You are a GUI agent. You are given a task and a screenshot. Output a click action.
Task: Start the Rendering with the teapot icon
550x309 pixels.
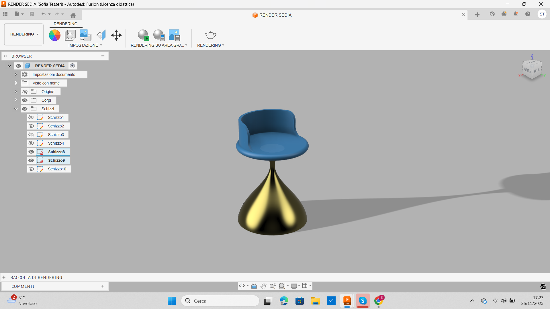(210, 35)
